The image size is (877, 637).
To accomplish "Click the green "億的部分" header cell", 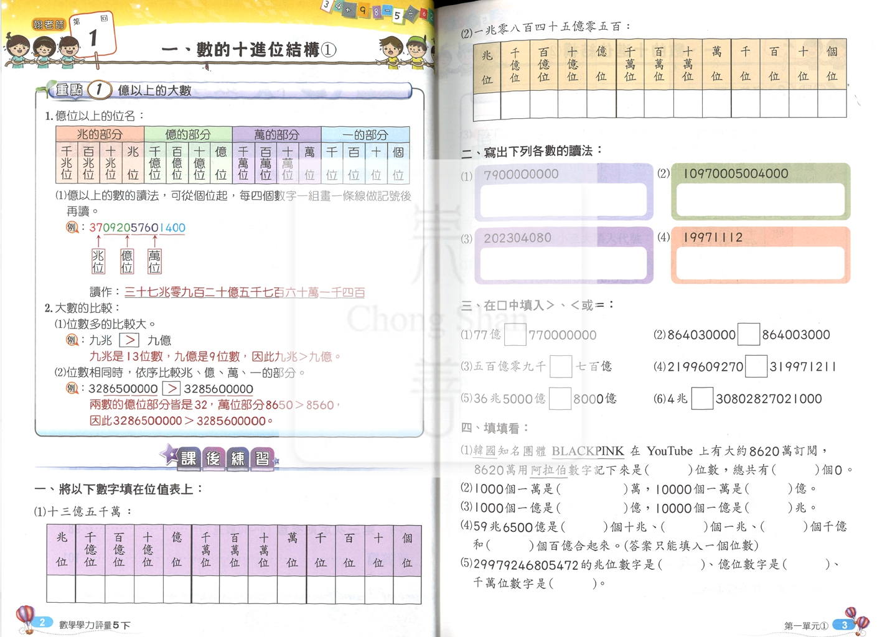I will pos(189,134).
